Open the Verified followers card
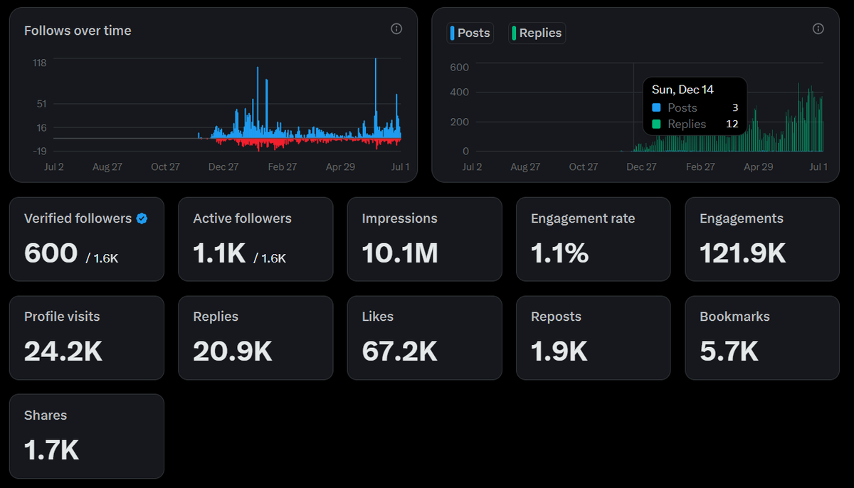The width and height of the screenshot is (854, 488). click(x=87, y=239)
